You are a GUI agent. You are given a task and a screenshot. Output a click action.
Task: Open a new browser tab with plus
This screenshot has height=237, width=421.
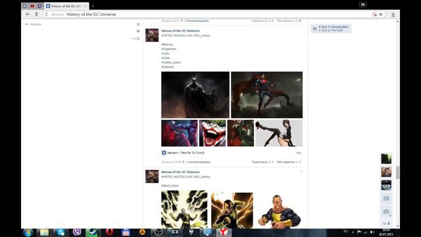pyautogui.click(x=93, y=6)
